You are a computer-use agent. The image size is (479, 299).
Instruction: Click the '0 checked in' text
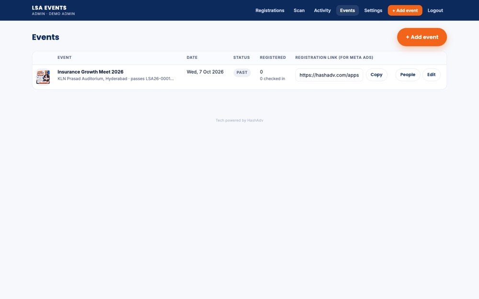273,79
